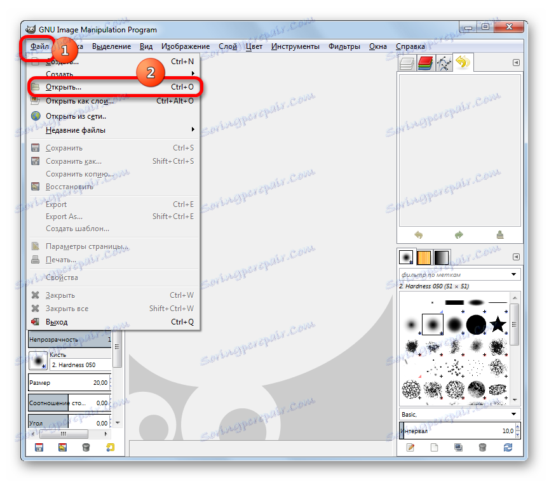This screenshot has width=549, height=482.
Task: Open the Изображение menu
Action: pos(186,46)
